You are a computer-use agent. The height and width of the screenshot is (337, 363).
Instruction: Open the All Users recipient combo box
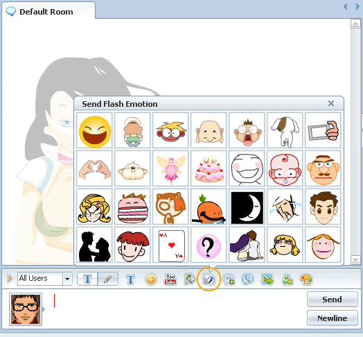(44, 279)
